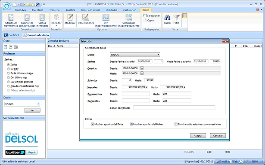
Task: Click the Ver button in sidebar
Action: pos(32,110)
